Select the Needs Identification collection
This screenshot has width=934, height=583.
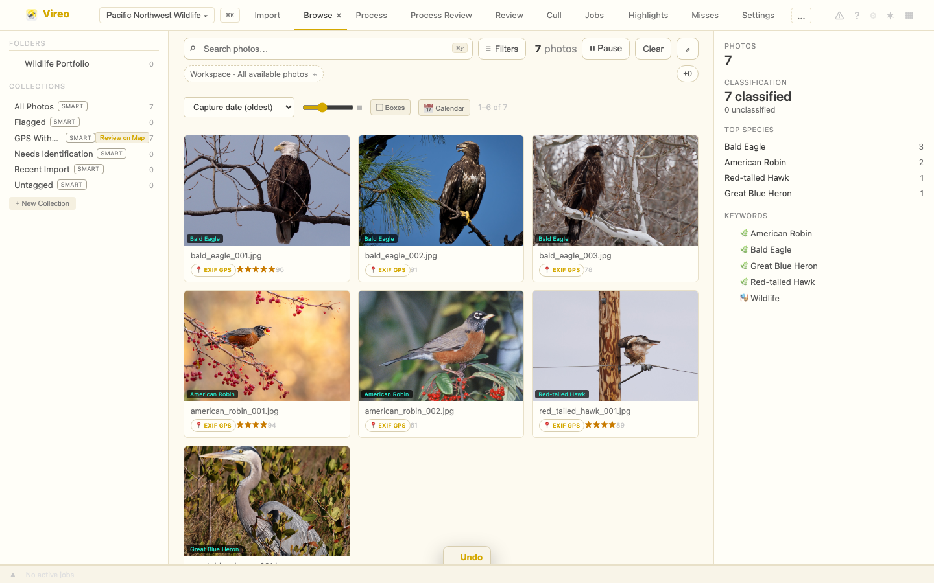coord(84,154)
